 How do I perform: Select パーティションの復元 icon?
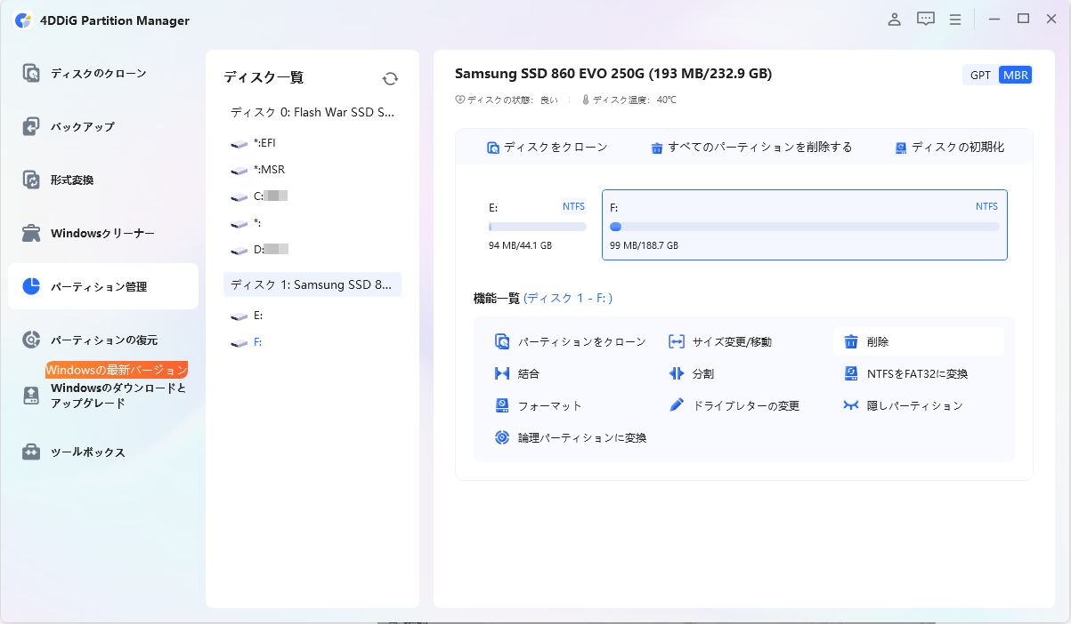32,340
